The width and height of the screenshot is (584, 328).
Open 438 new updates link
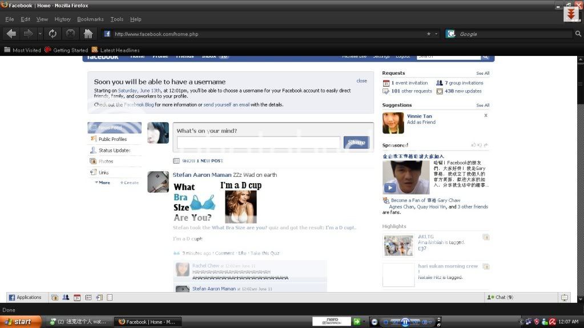pos(463,91)
